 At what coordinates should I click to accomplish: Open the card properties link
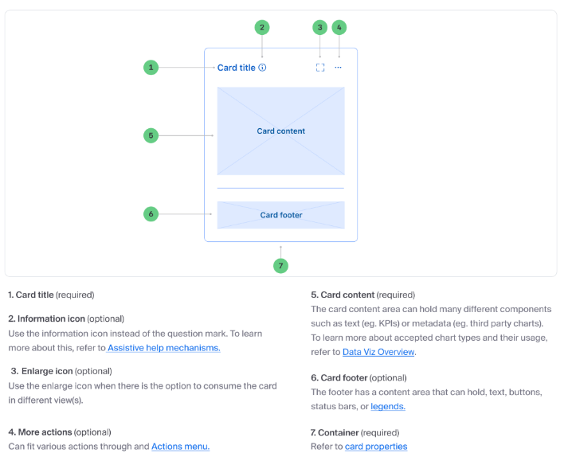tap(376, 447)
